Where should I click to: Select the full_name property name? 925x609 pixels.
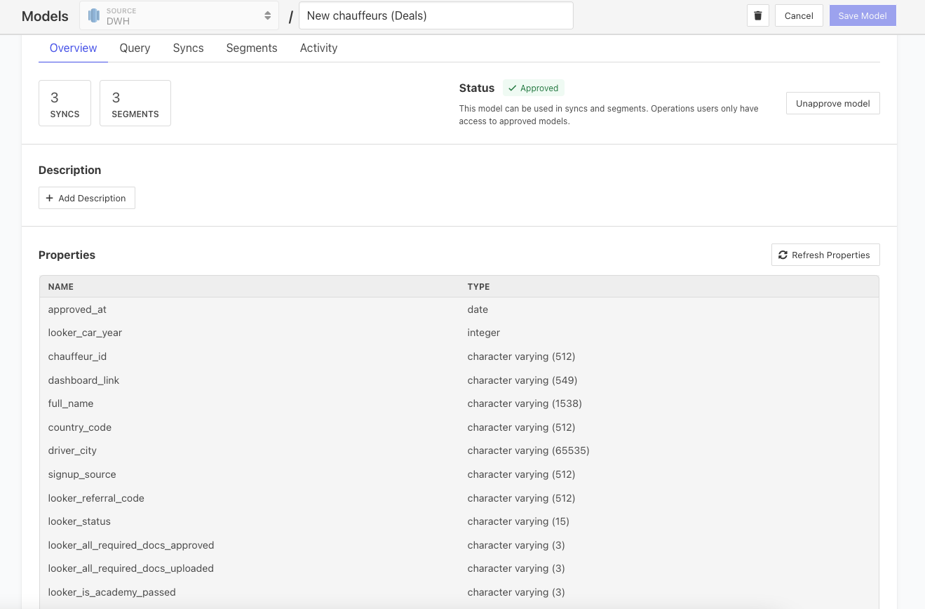click(71, 403)
